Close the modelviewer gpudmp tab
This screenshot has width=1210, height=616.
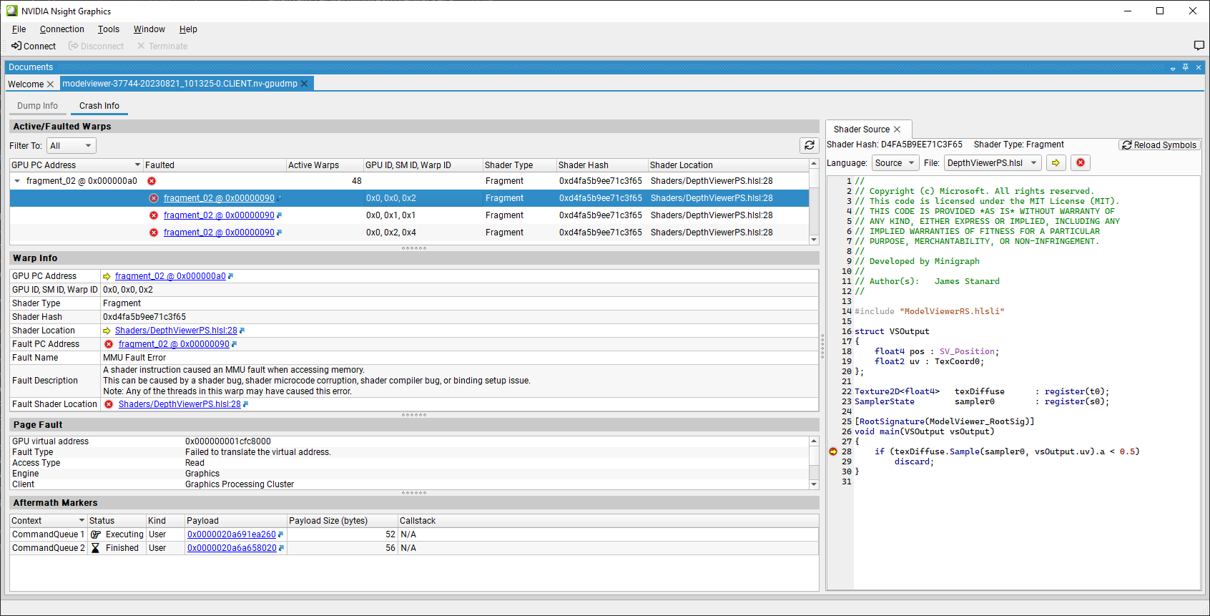pos(304,84)
